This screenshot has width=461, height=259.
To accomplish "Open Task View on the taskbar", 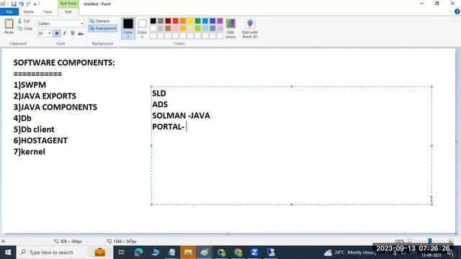I will (x=122, y=253).
